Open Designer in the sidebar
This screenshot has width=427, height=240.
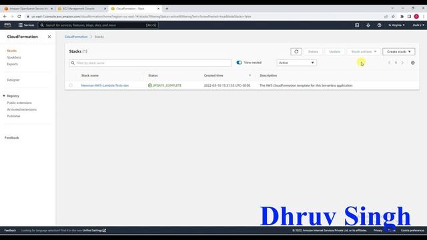[x=13, y=80]
